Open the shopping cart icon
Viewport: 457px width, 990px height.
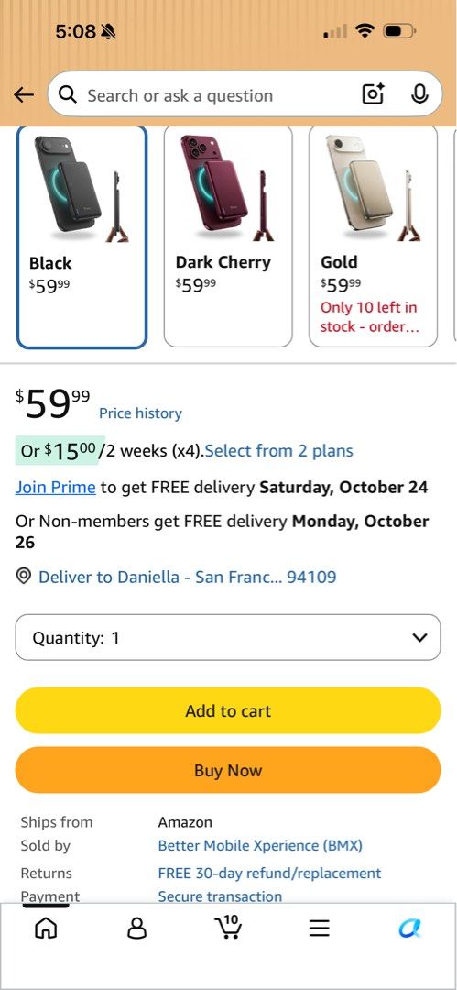click(229, 926)
